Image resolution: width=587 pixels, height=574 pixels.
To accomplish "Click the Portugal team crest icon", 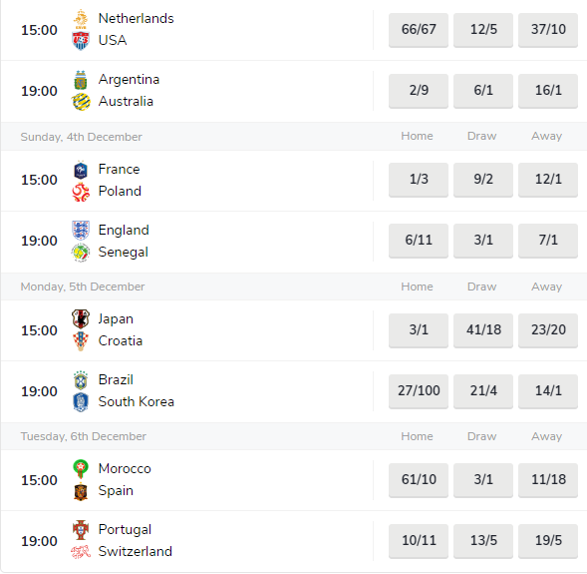I will (x=81, y=530).
